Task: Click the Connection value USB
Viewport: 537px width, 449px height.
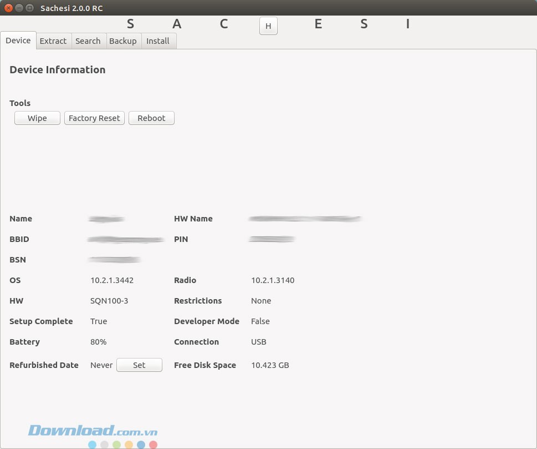Action: (259, 342)
